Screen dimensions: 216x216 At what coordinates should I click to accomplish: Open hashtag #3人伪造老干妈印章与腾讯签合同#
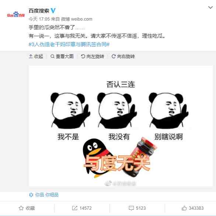pos(69,44)
